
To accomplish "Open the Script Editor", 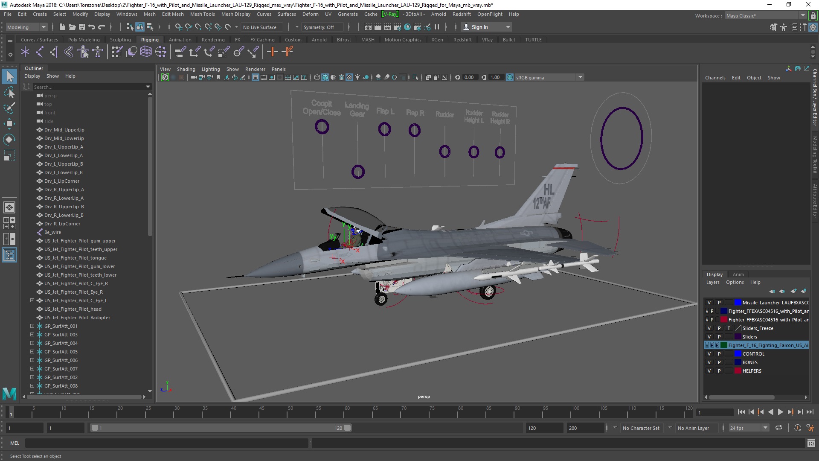I will (811, 443).
